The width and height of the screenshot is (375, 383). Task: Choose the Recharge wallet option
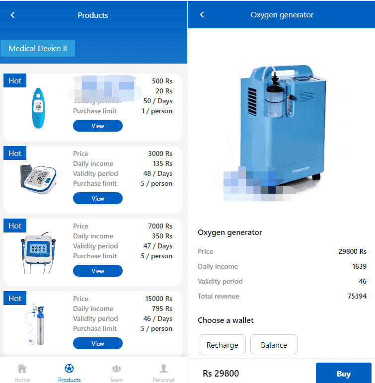coord(222,345)
